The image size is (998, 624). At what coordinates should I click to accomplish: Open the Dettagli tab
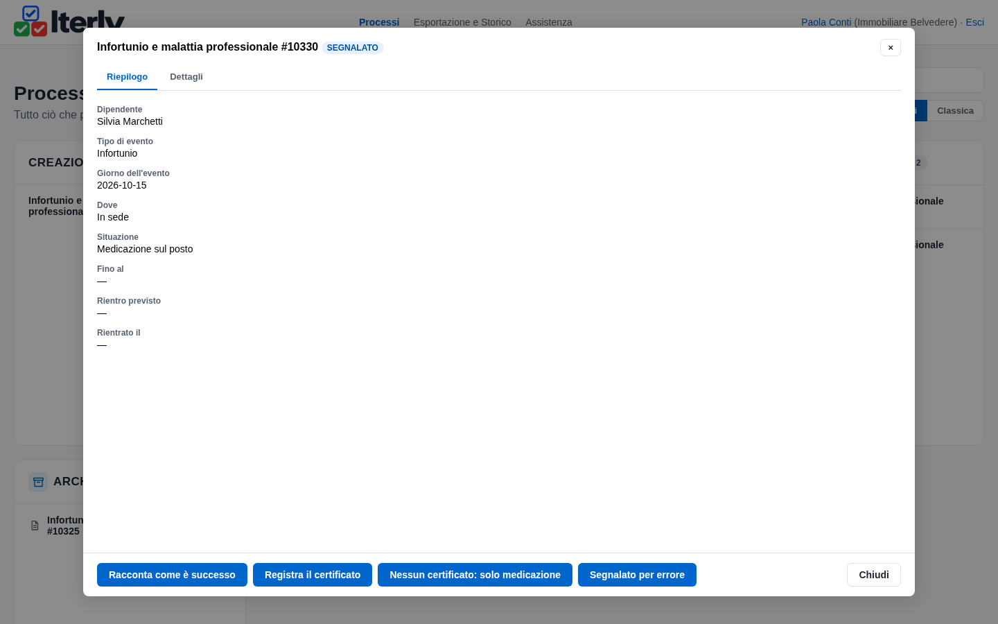point(186,77)
